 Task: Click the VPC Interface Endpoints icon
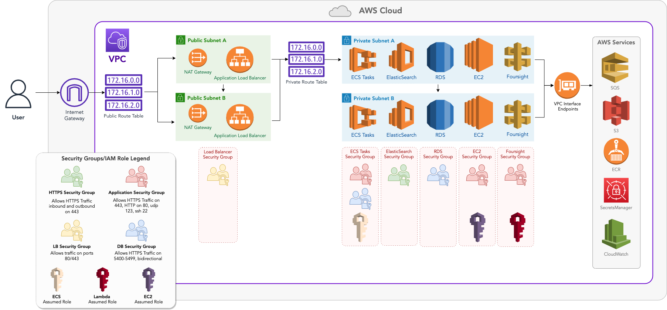(x=567, y=85)
